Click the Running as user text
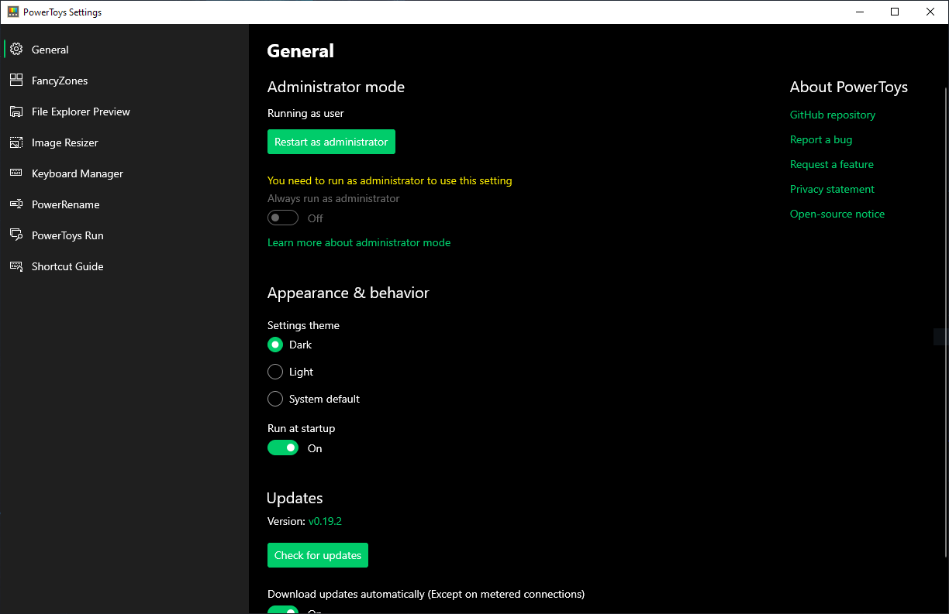This screenshot has height=614, width=949. (x=305, y=113)
